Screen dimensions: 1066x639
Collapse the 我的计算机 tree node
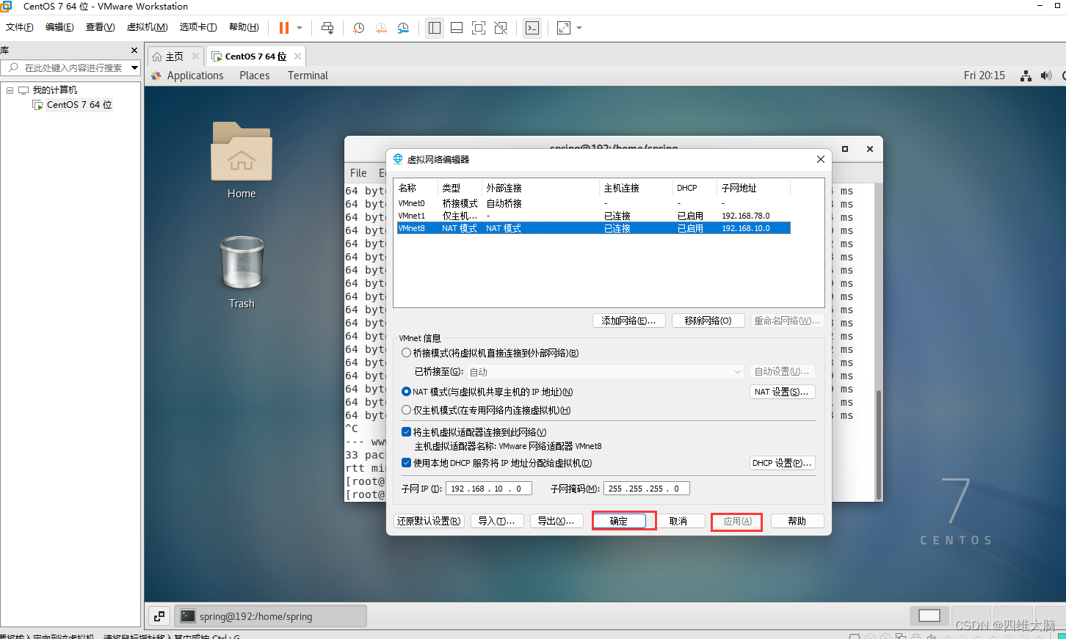tap(10, 90)
